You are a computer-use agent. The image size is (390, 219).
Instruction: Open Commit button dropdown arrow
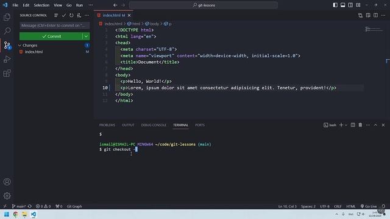click(x=86, y=36)
